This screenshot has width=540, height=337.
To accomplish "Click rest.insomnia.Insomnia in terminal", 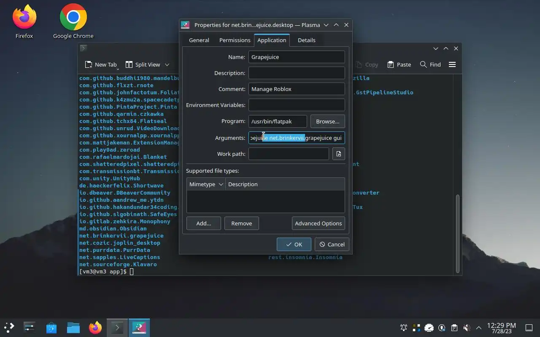I will (305, 257).
